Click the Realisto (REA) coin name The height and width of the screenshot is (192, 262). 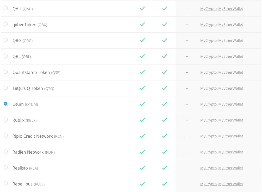point(25,168)
